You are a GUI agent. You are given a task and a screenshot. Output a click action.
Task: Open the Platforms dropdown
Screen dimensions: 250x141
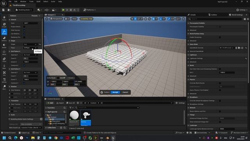[90, 10]
